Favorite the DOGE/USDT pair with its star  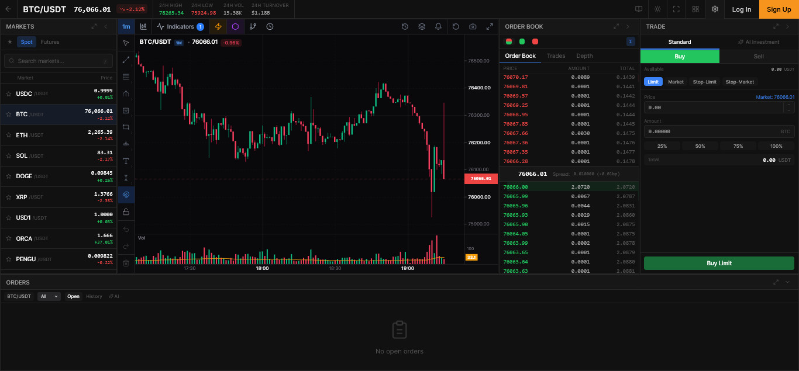[x=9, y=176]
